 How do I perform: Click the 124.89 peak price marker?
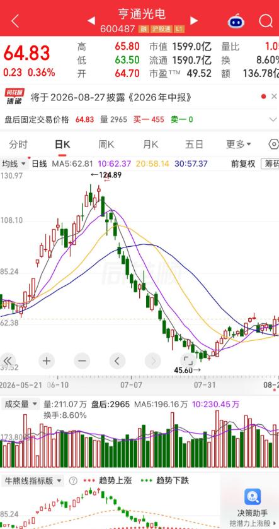pos(106,175)
